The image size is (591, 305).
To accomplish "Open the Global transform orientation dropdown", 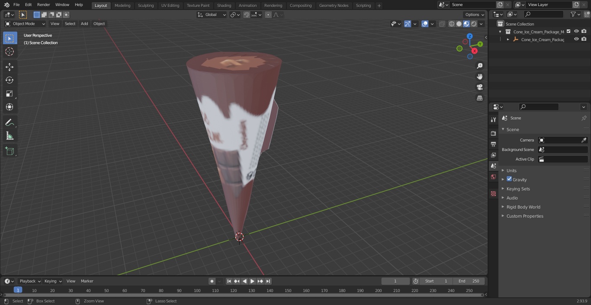I will click(212, 15).
